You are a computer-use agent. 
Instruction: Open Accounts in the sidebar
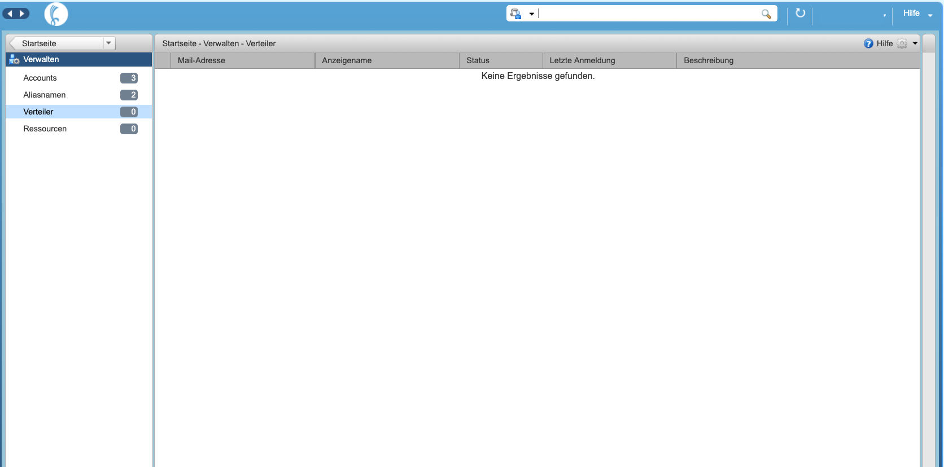(40, 78)
